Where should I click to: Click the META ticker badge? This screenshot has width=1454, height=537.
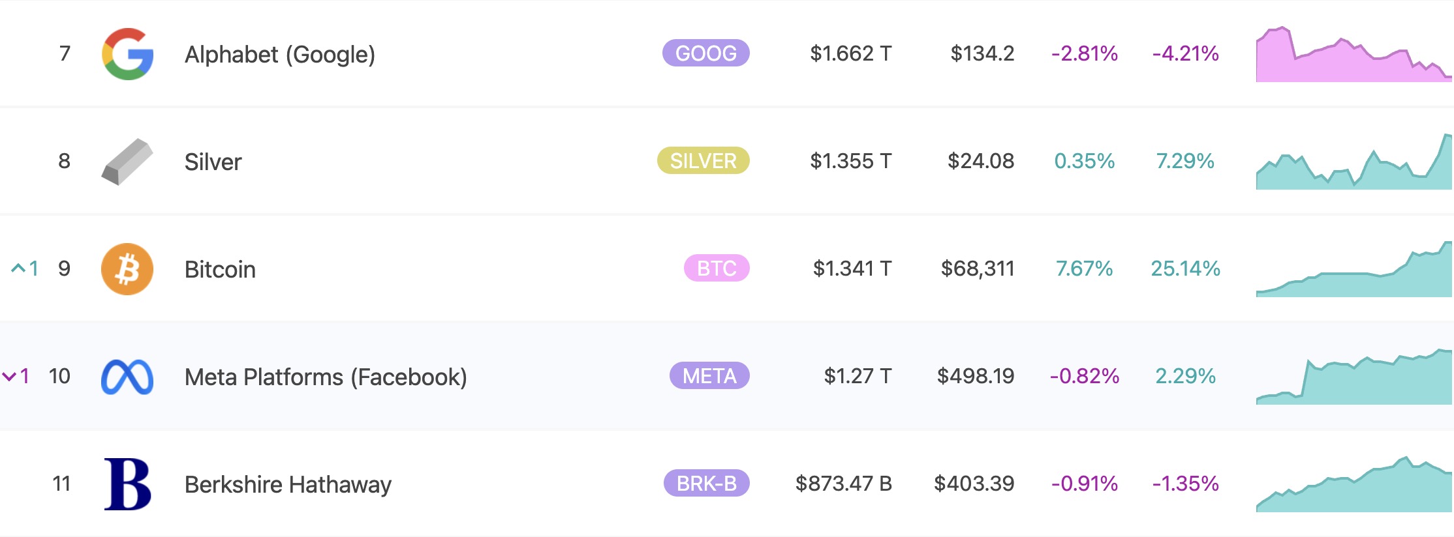click(709, 375)
